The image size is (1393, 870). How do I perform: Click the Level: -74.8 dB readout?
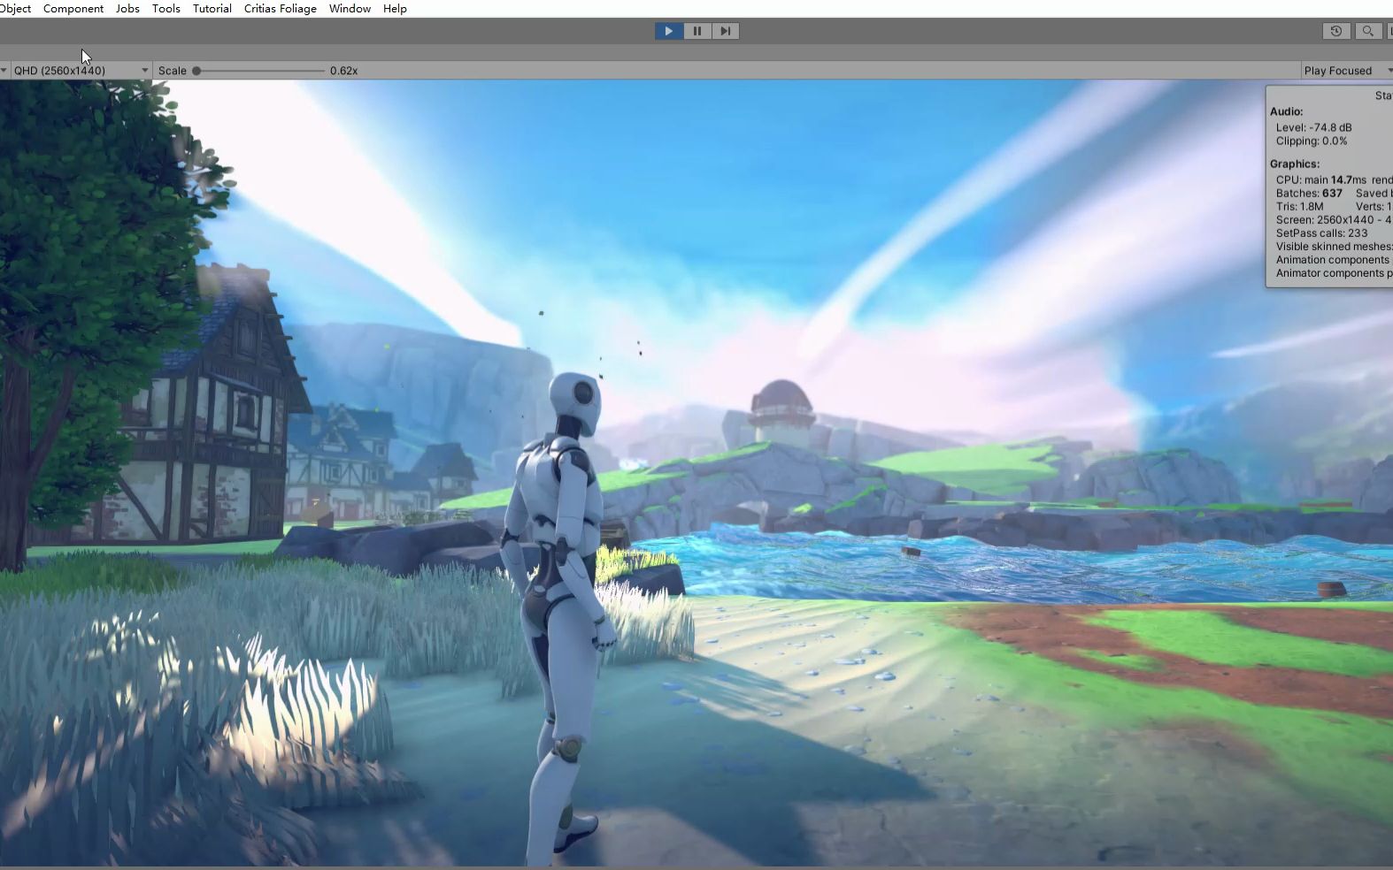coord(1313,127)
